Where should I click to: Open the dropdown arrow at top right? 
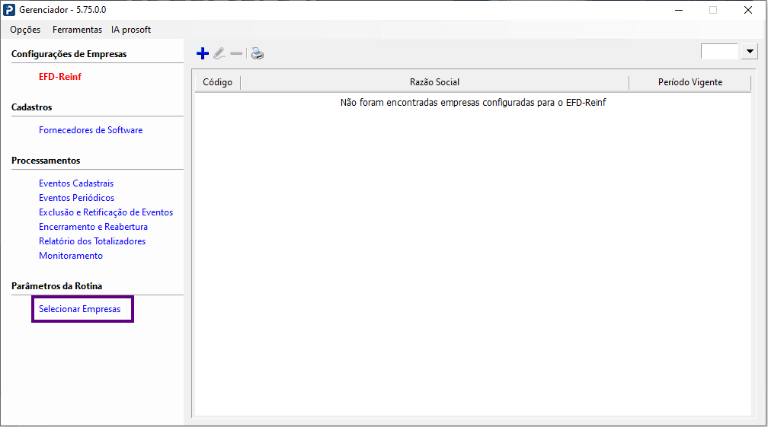click(x=750, y=51)
